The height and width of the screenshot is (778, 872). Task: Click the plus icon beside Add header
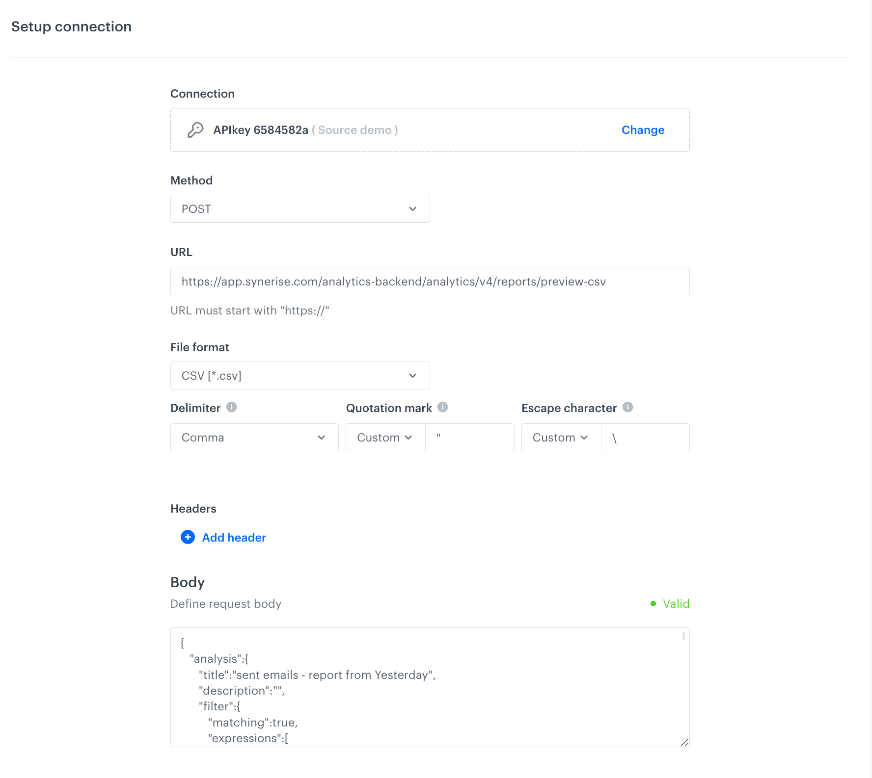(187, 537)
